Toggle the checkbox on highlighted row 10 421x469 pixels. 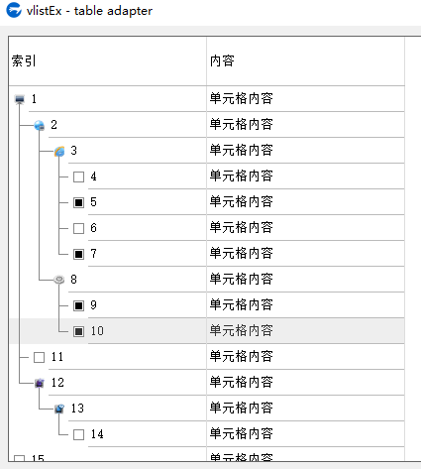(78, 331)
